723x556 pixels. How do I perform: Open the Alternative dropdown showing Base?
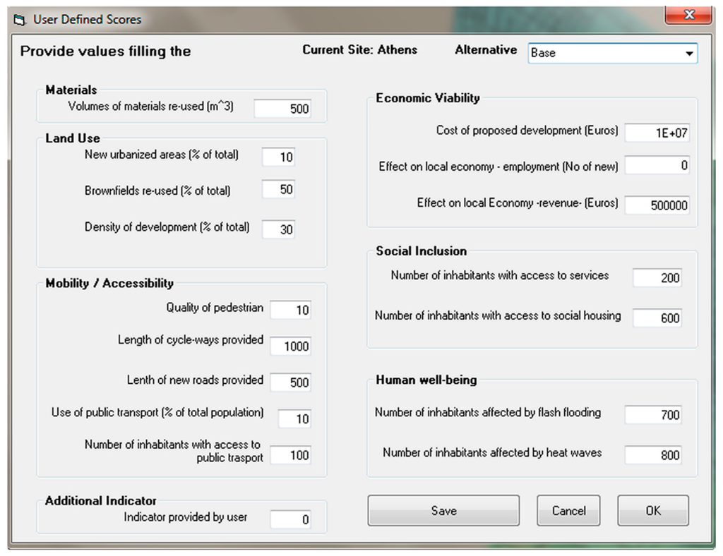point(612,53)
